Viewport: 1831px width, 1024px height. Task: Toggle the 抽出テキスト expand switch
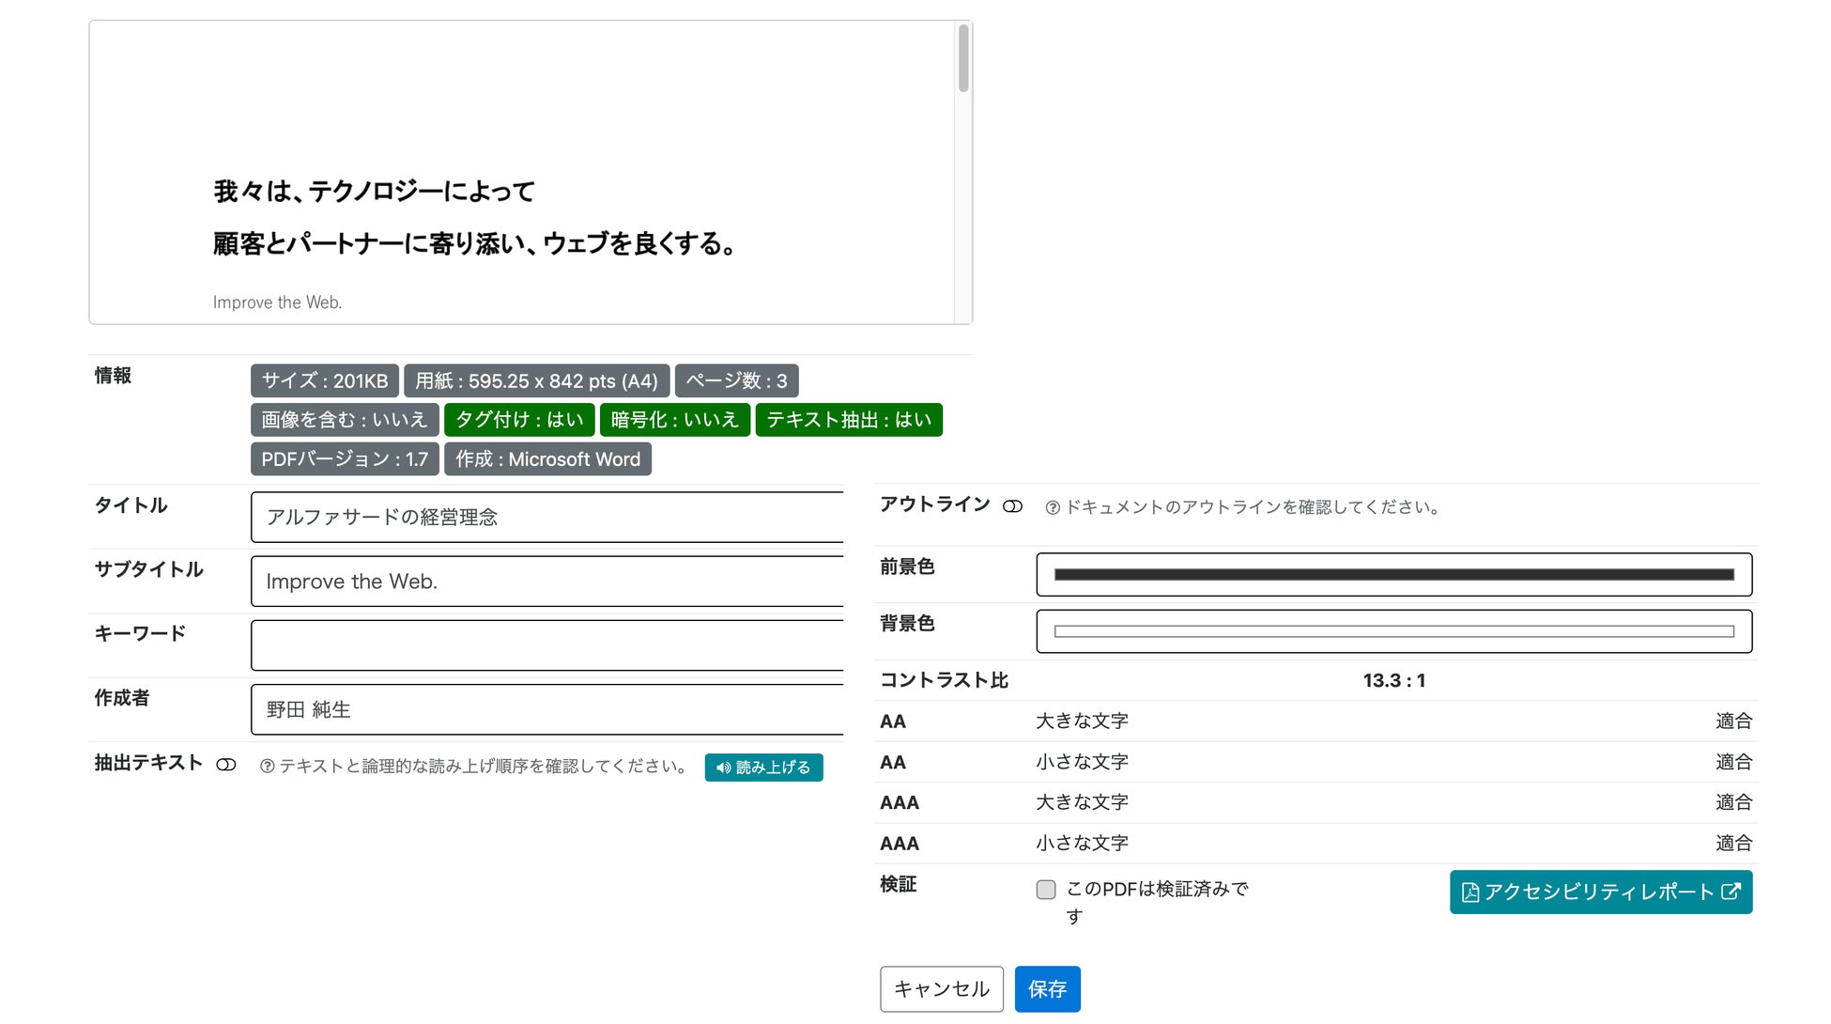coord(226,765)
